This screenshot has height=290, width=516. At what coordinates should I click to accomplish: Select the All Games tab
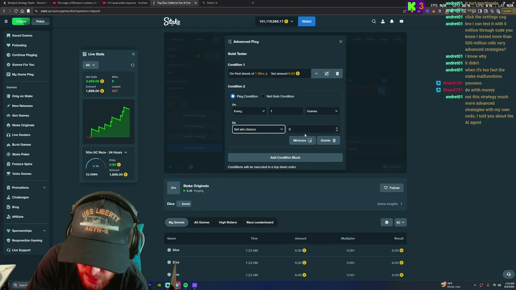(x=202, y=222)
